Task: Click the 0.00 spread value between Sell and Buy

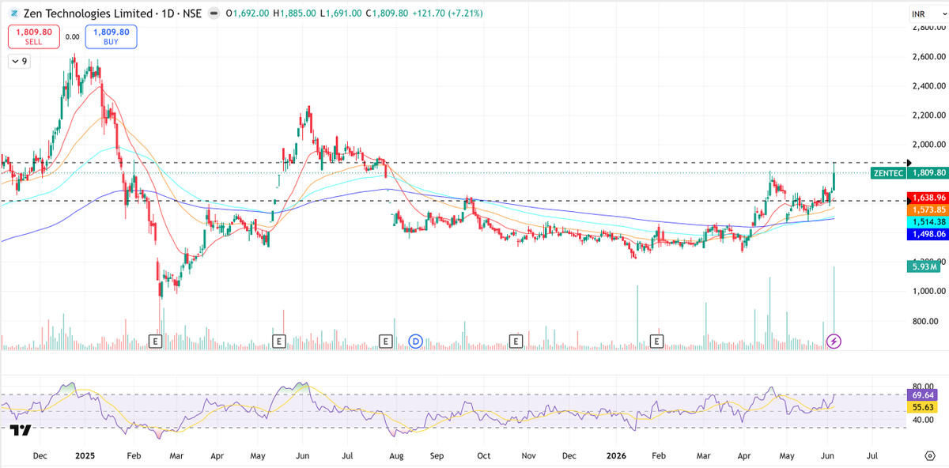Action: click(72, 37)
